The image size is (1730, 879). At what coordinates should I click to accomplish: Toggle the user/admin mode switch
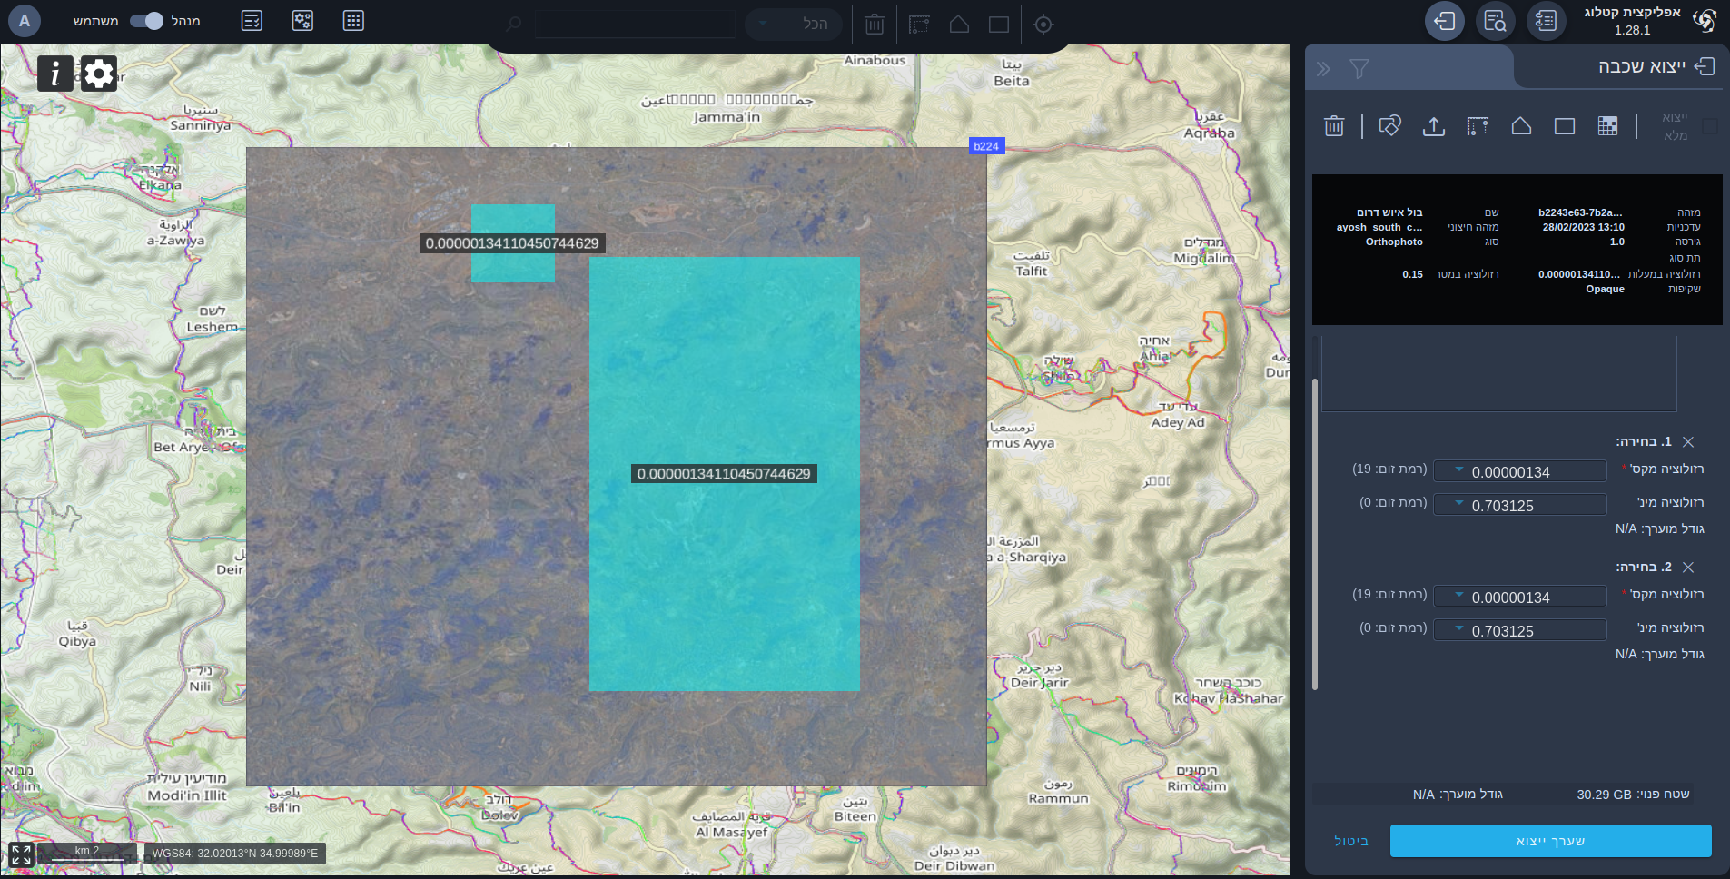146,21
